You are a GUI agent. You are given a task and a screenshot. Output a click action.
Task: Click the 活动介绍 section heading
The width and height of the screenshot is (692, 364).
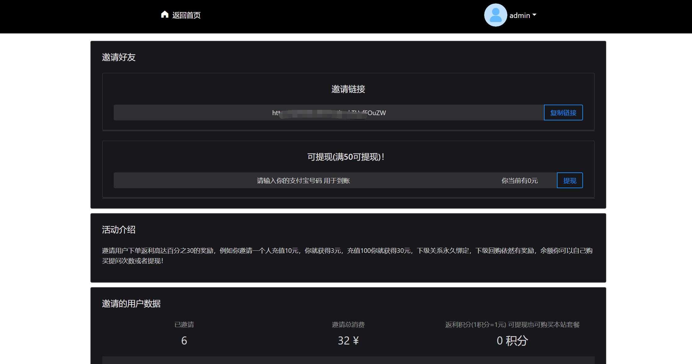[x=119, y=230]
